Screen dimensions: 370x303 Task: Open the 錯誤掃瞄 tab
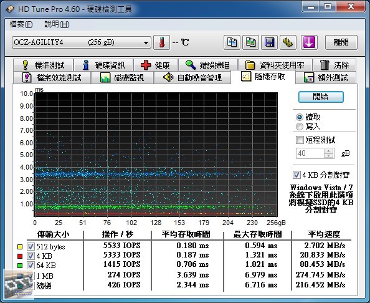coord(208,65)
